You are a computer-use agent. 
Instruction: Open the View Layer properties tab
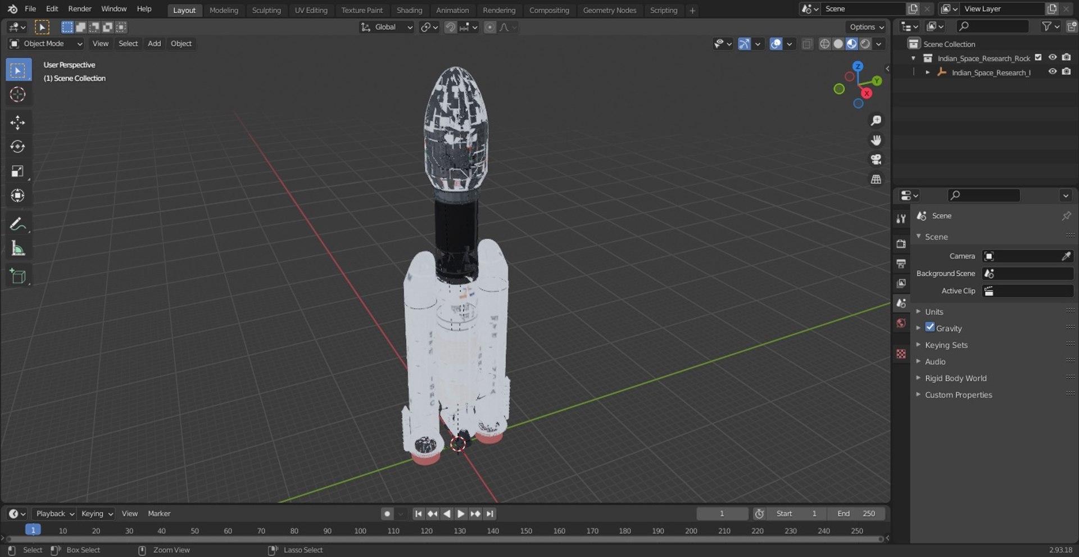[x=901, y=283]
